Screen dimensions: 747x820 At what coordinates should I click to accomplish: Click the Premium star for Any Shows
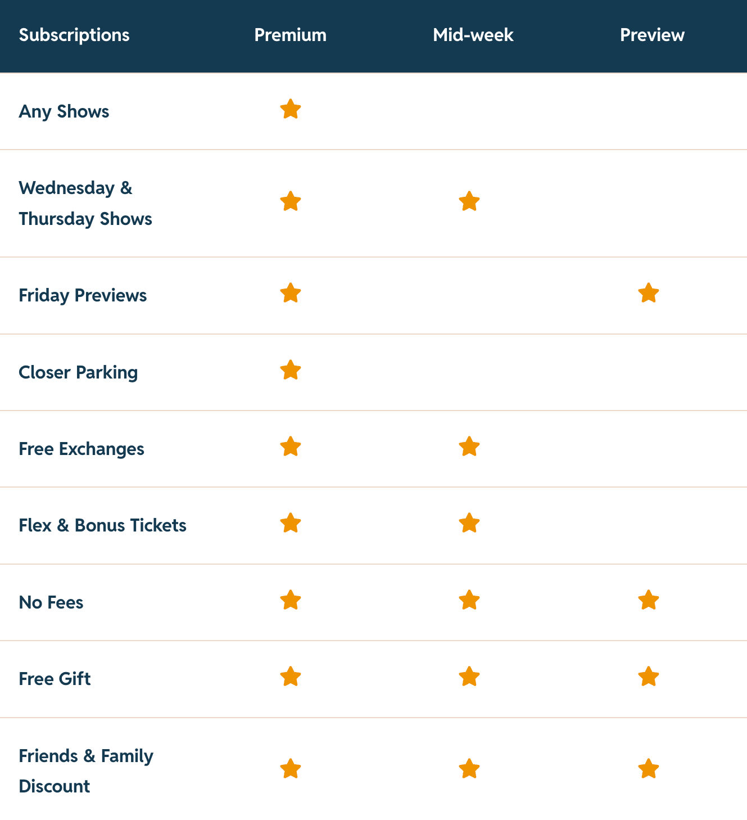tap(291, 109)
